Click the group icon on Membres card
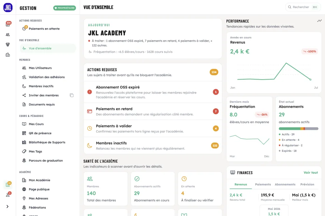 pos(90,179)
